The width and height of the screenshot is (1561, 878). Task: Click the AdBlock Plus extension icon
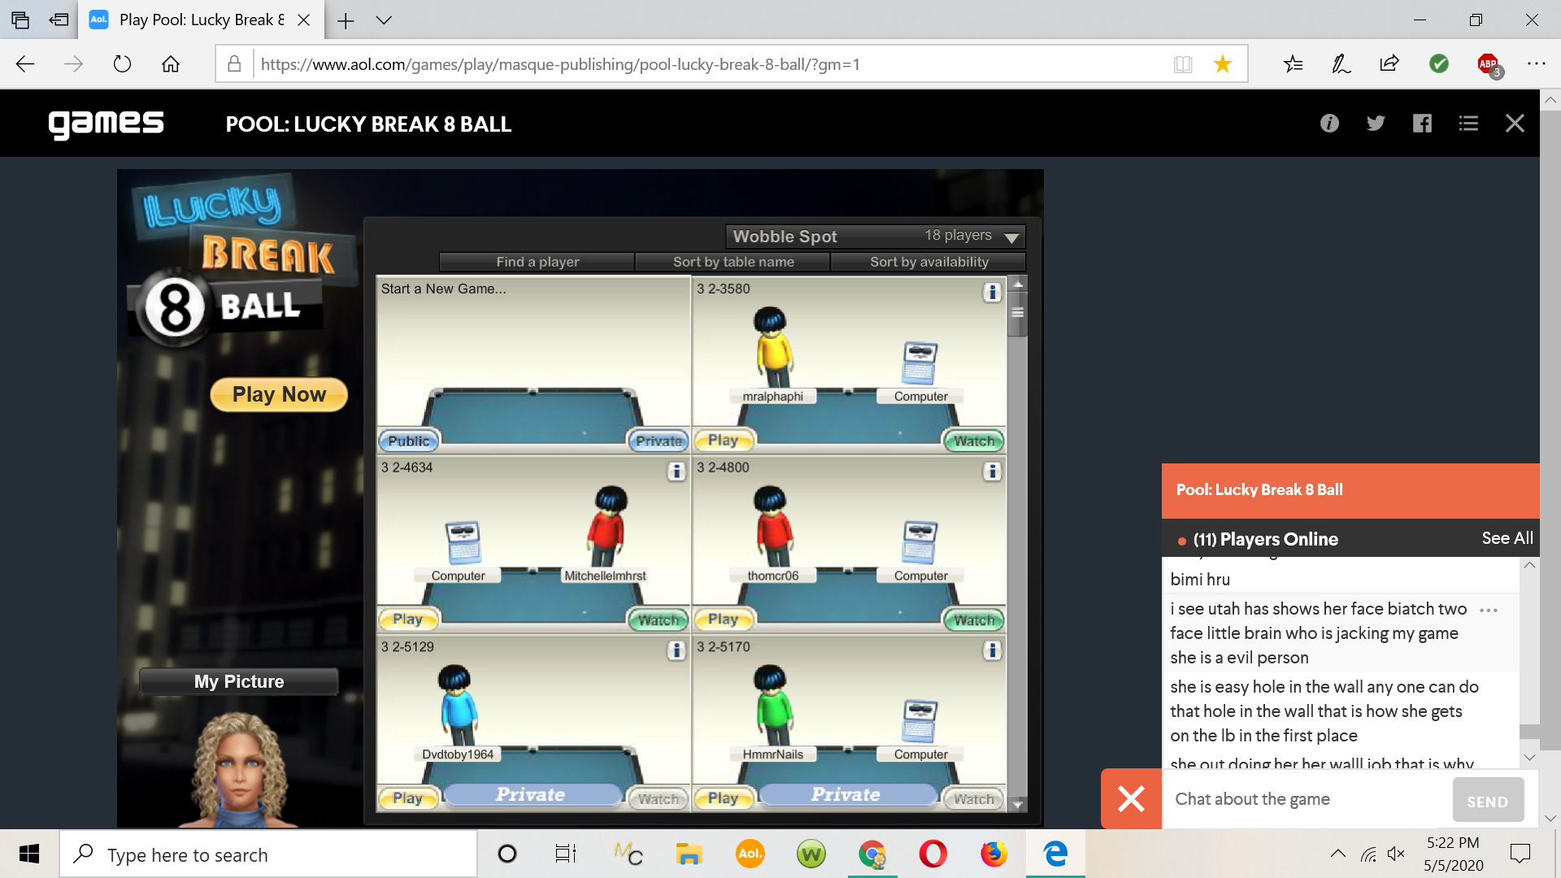coord(1488,64)
